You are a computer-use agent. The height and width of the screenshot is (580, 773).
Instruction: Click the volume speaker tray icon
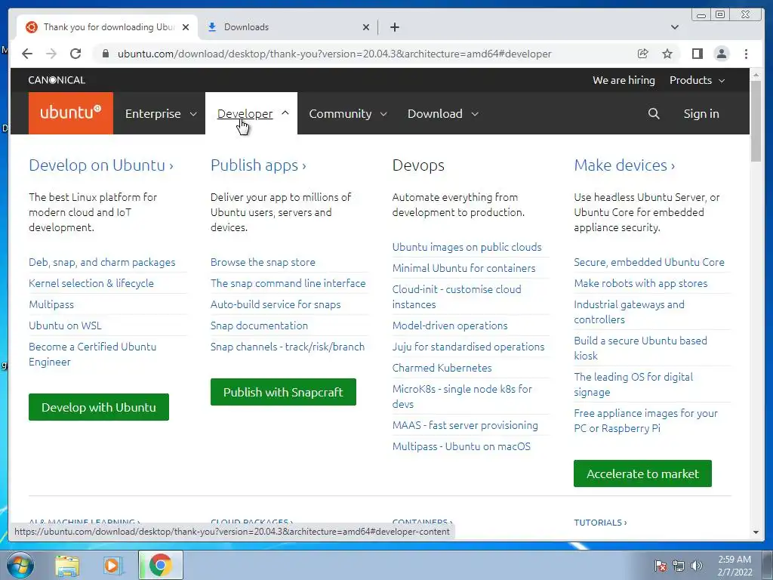(x=697, y=565)
